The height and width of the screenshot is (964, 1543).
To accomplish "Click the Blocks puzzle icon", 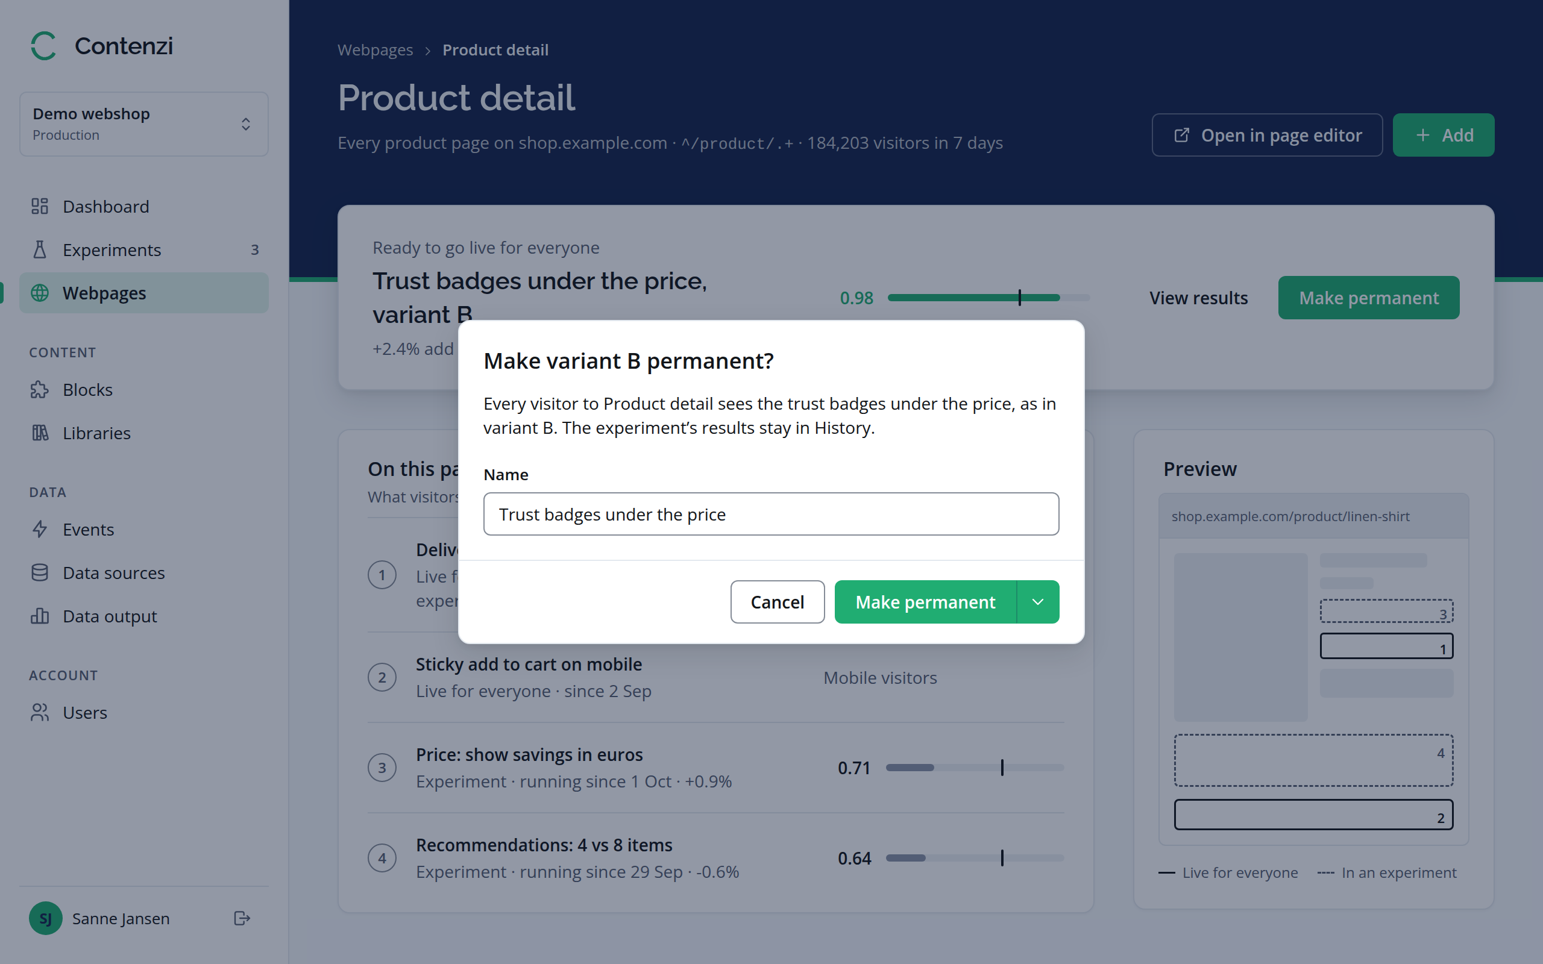I will [x=40, y=390].
